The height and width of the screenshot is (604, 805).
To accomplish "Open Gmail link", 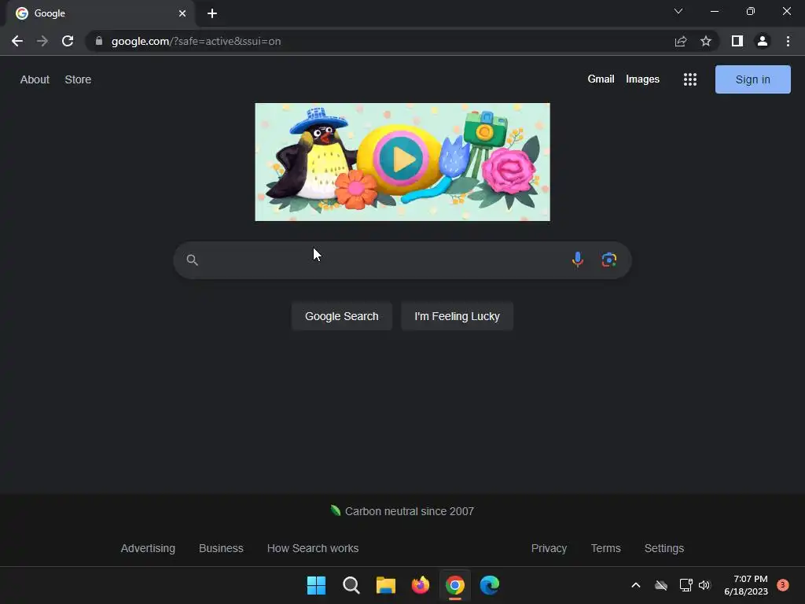I will coord(601,79).
